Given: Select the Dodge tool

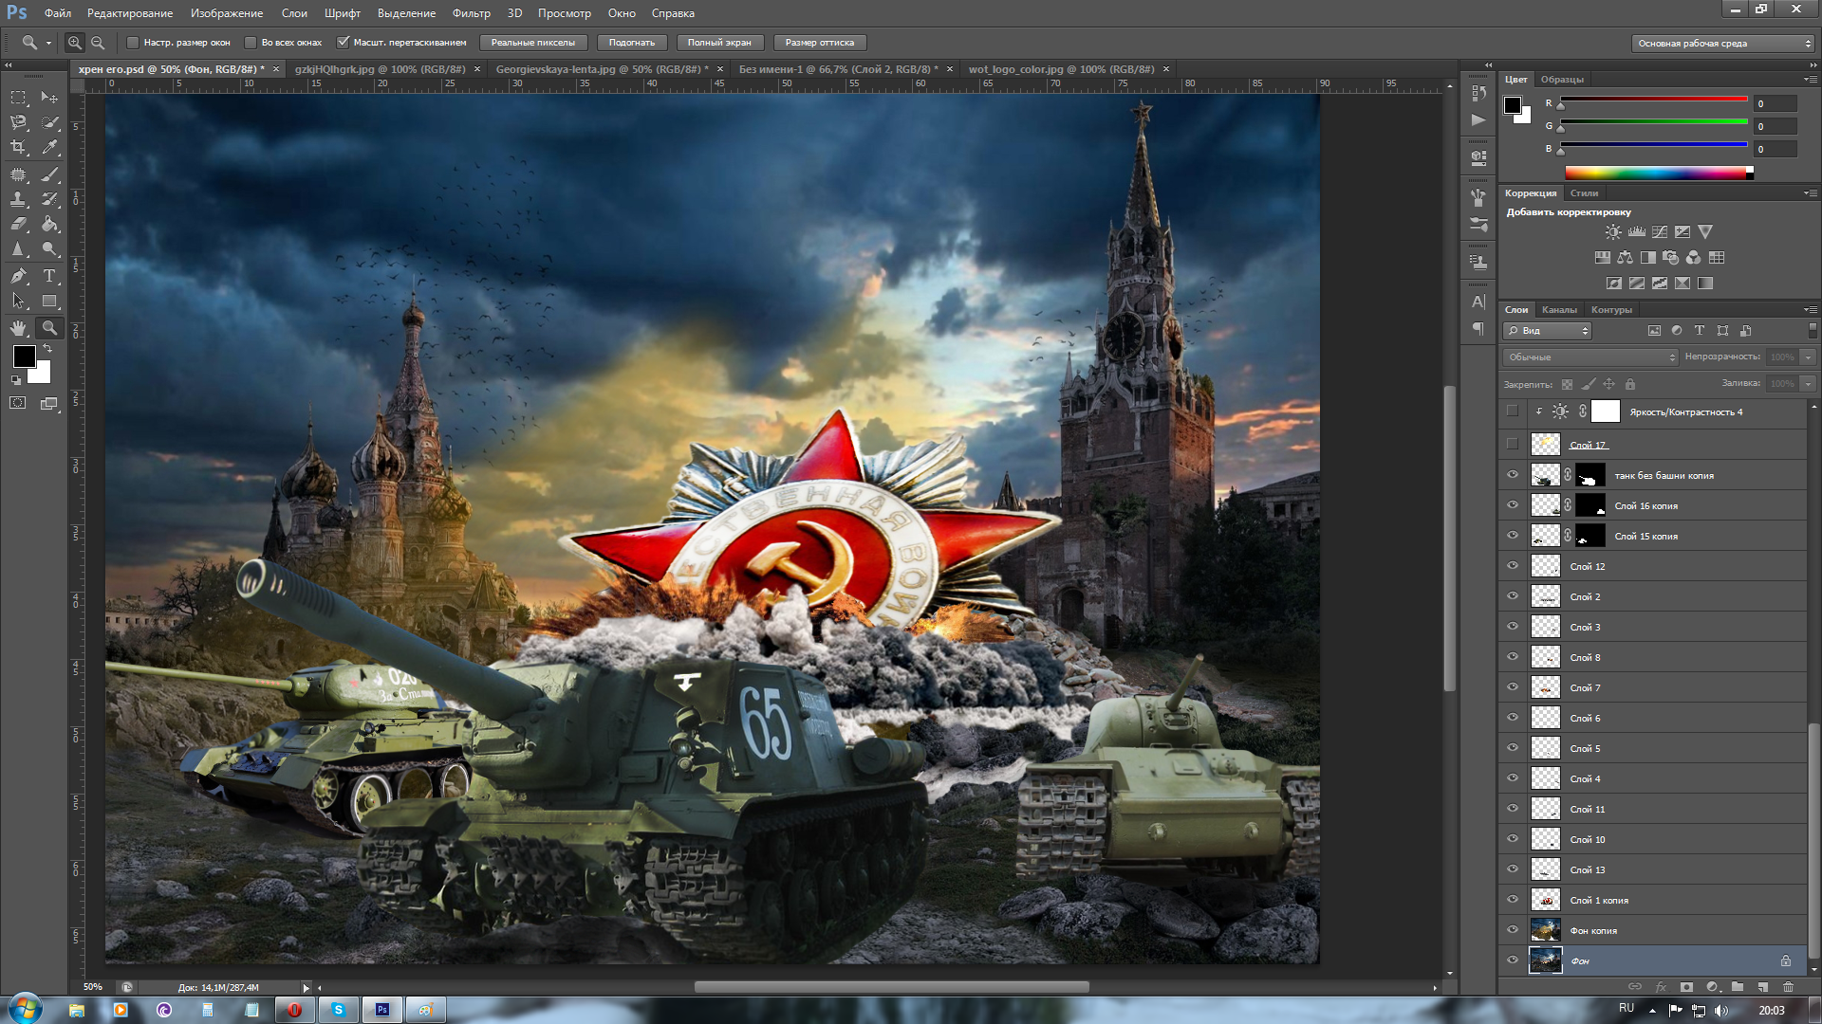Looking at the screenshot, I should click(x=49, y=248).
